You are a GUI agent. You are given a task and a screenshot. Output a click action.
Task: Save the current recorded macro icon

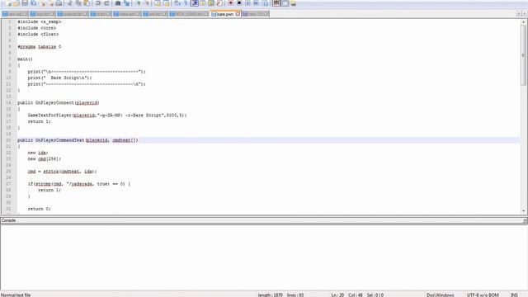(x=265, y=3)
